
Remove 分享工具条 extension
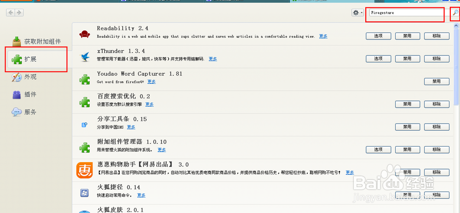[437, 127]
